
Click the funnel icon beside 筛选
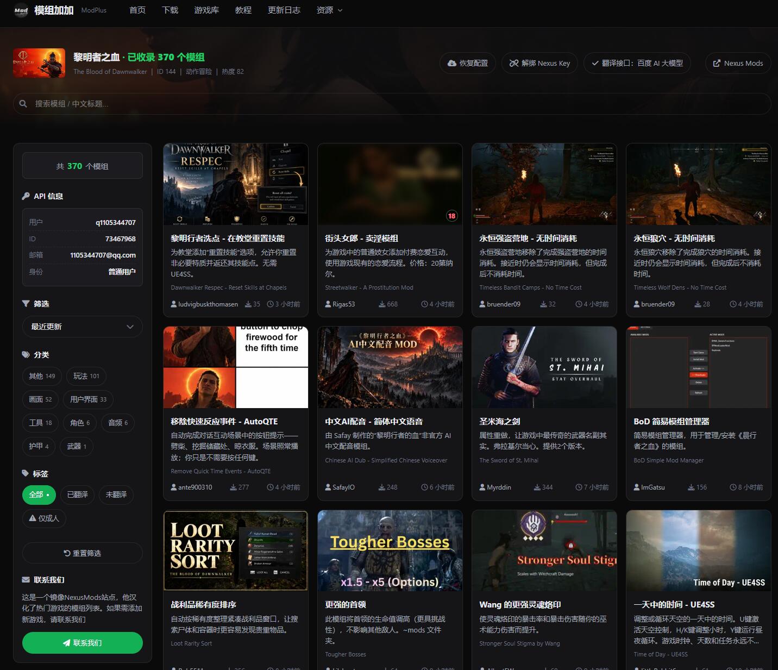click(26, 304)
